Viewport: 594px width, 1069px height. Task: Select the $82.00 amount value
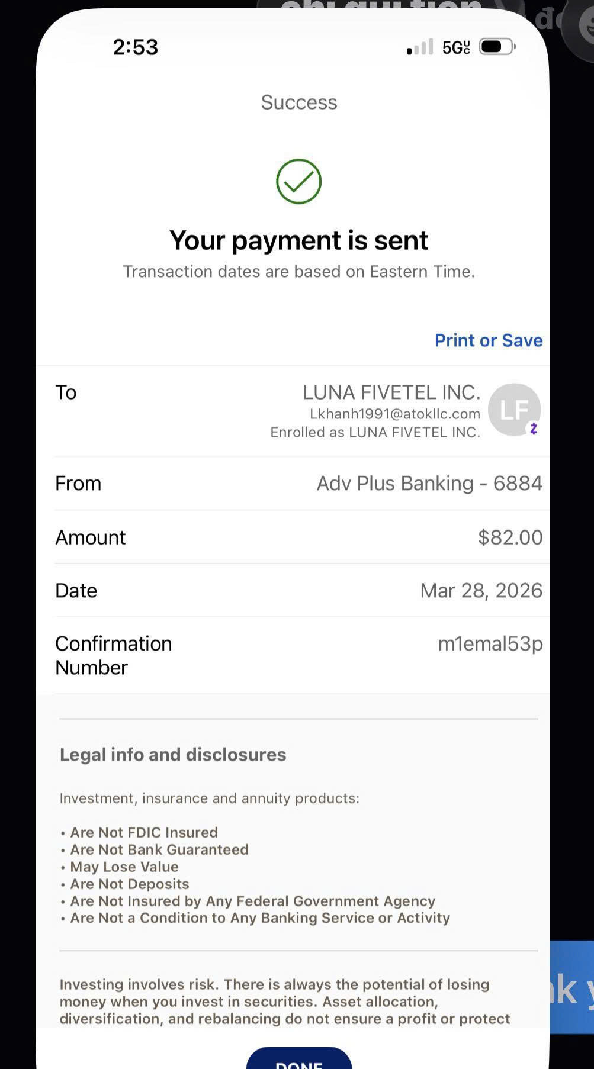510,537
